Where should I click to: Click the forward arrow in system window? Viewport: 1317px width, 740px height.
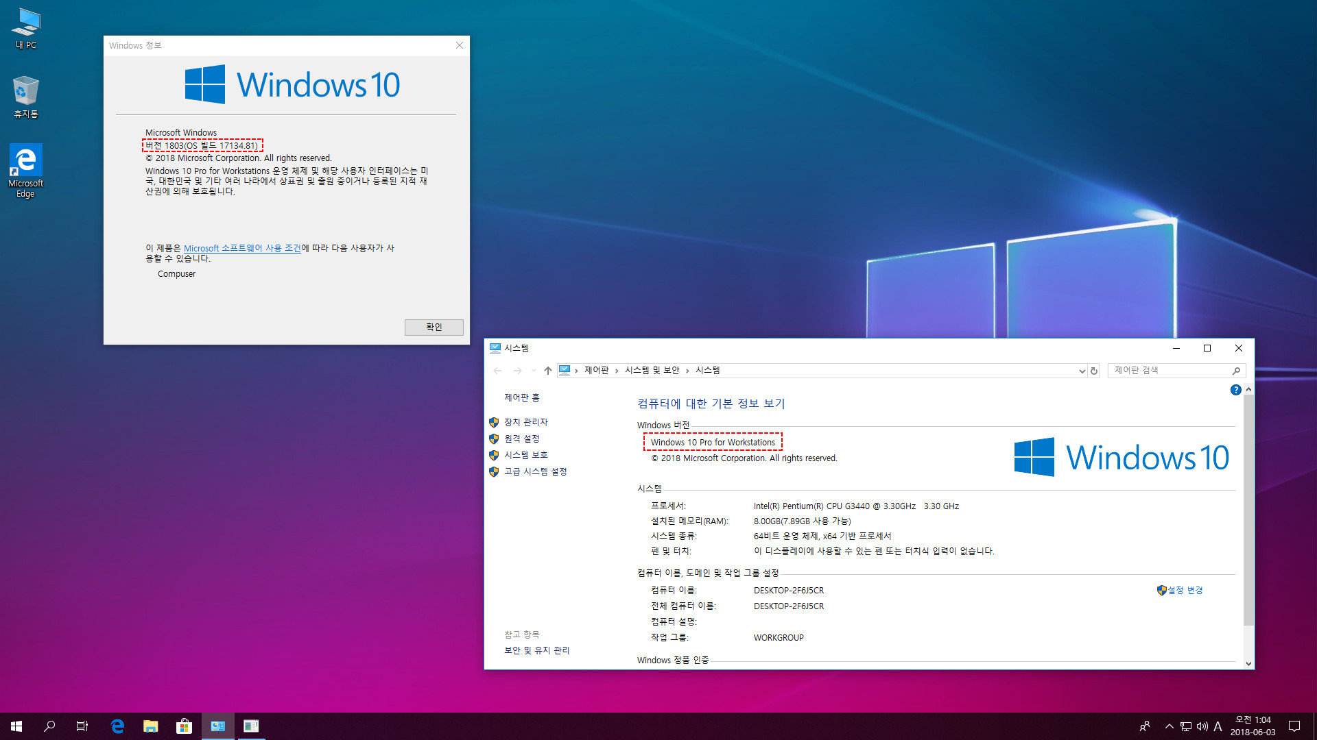coord(518,371)
